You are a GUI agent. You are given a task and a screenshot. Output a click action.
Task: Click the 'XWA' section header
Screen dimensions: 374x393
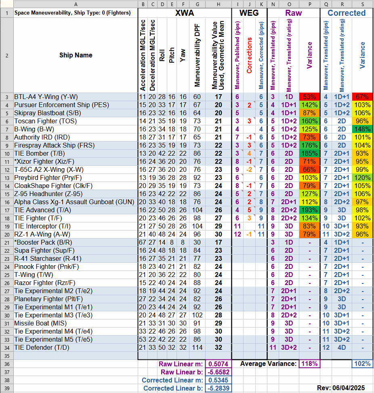pos(185,13)
